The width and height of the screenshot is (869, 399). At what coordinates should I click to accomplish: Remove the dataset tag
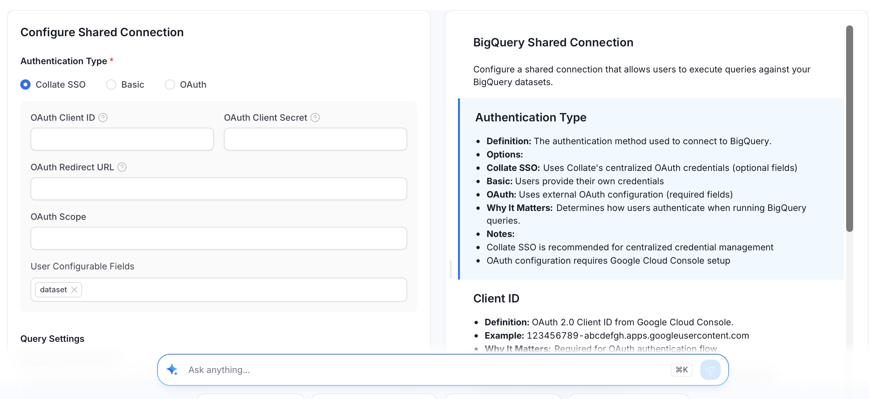pos(74,290)
